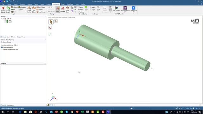203x114 pixels.
Task: Open the Design ribbon tab
Action: click(x=9, y=4)
